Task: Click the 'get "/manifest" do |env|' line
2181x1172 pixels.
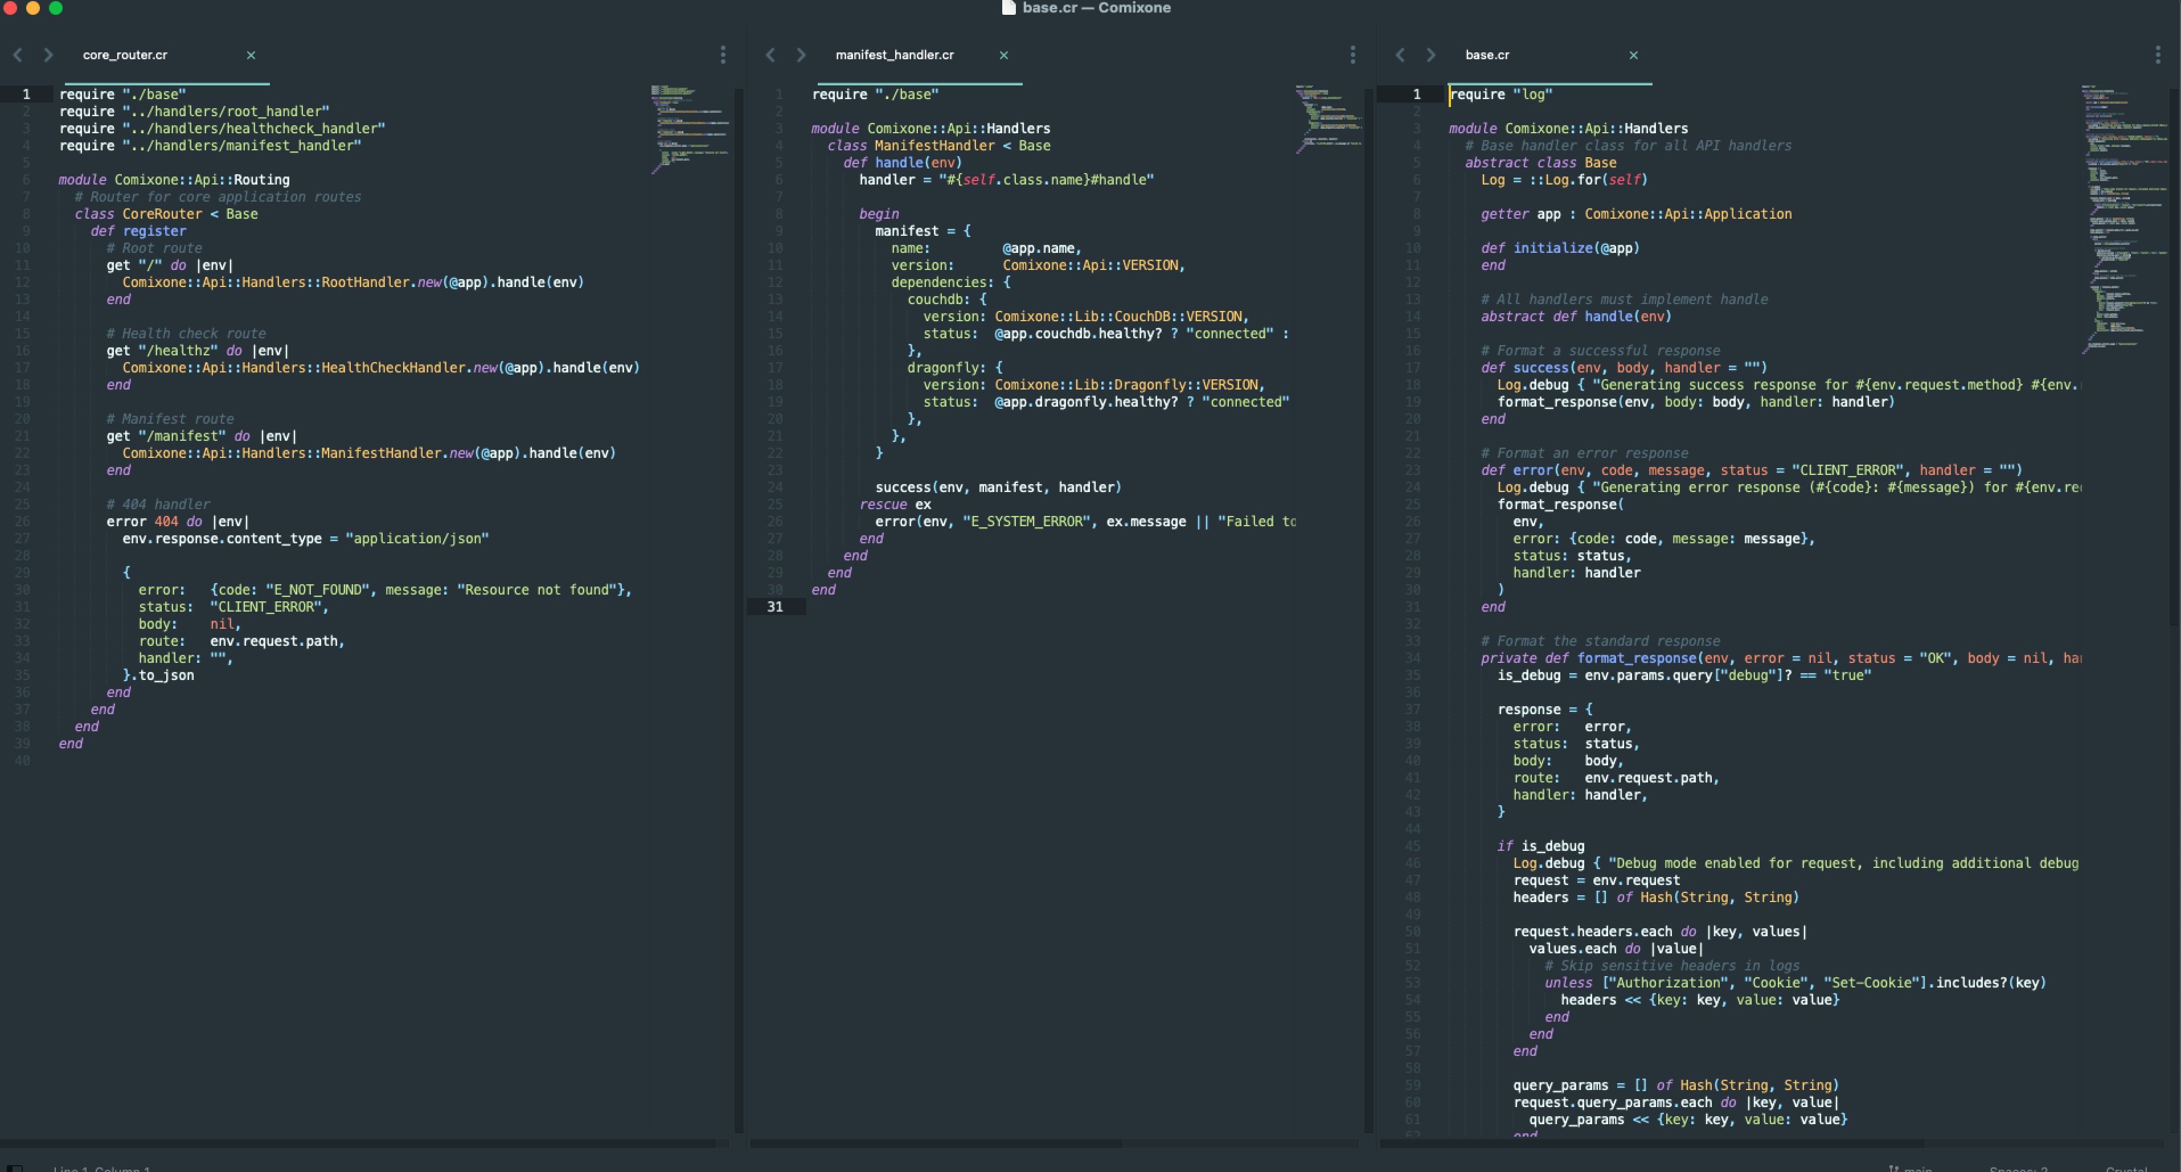Action: coord(202,436)
